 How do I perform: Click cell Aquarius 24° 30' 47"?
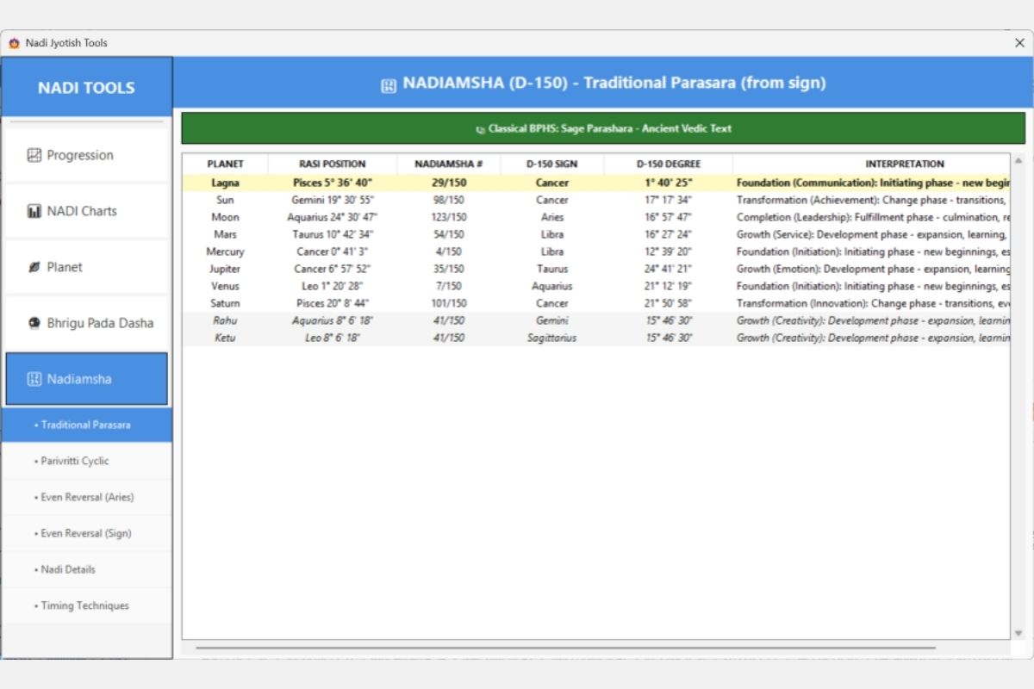coord(333,217)
